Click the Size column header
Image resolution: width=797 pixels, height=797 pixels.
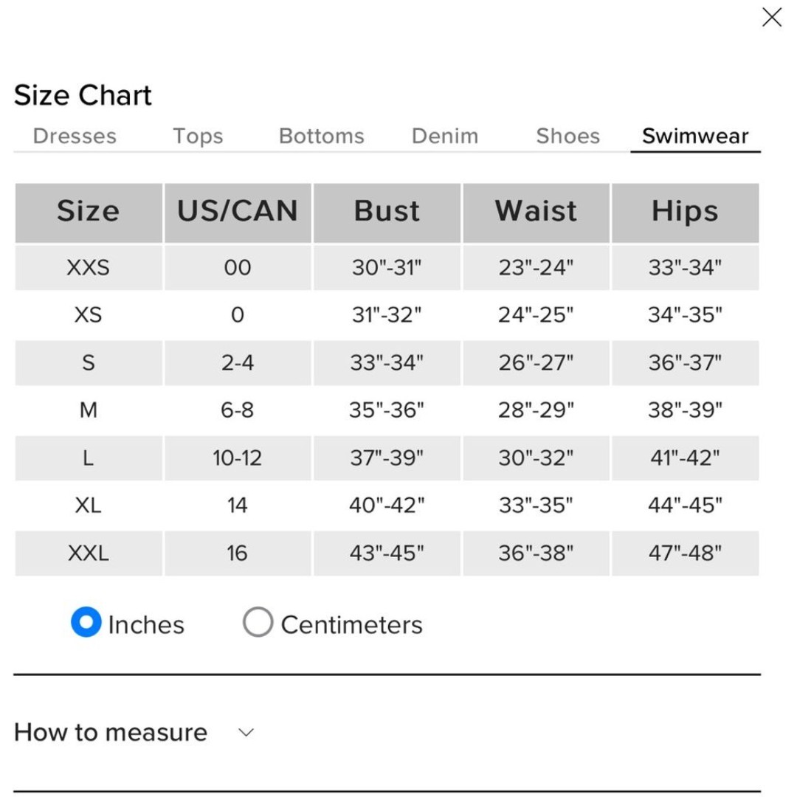click(89, 213)
